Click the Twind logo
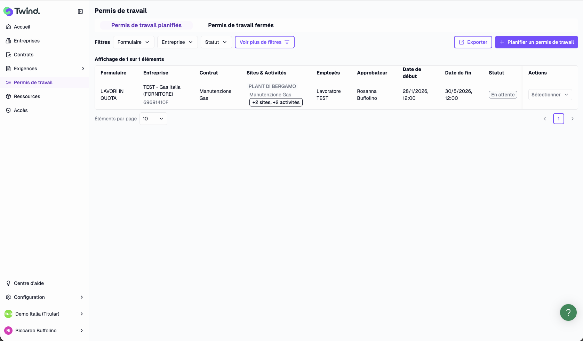This screenshot has height=341, width=583. point(22,11)
